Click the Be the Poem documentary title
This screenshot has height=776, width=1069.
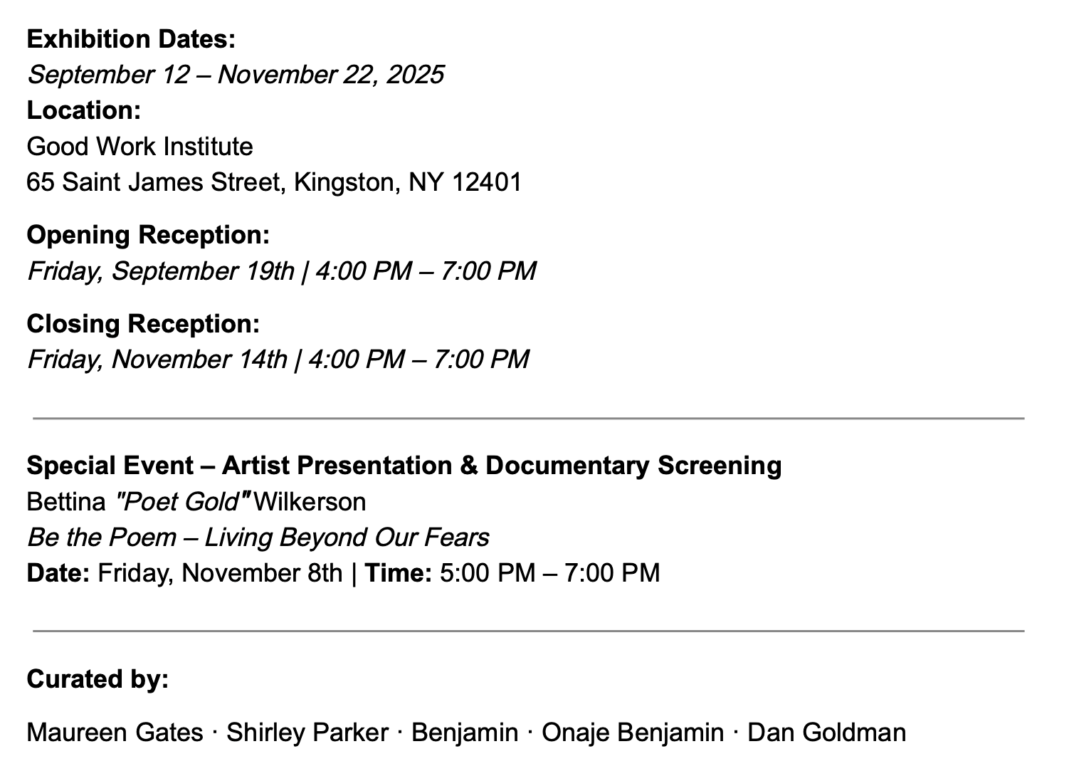click(258, 538)
